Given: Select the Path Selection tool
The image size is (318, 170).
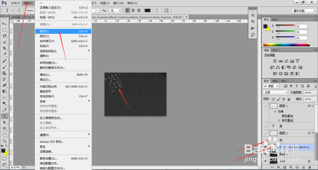Looking at the screenshot, I should (x=4, y=123).
